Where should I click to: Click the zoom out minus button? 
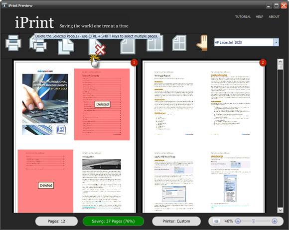(238, 221)
